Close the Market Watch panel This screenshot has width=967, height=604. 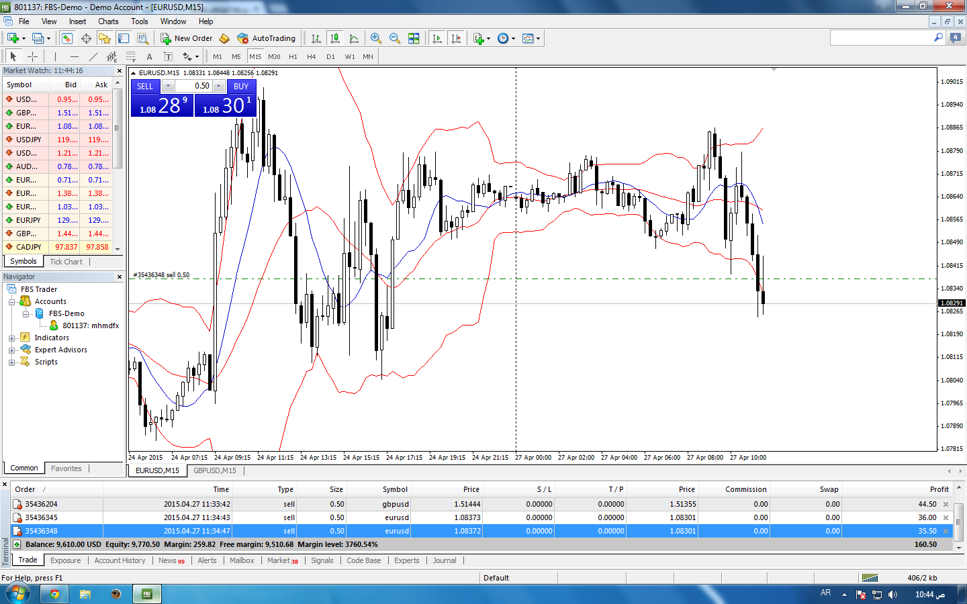tap(120, 70)
